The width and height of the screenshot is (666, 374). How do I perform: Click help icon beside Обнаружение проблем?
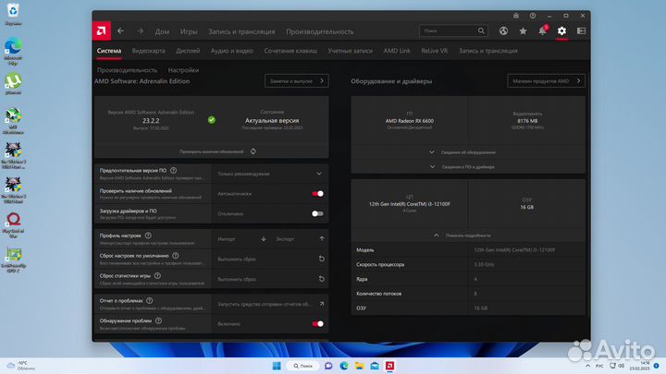pos(158,320)
